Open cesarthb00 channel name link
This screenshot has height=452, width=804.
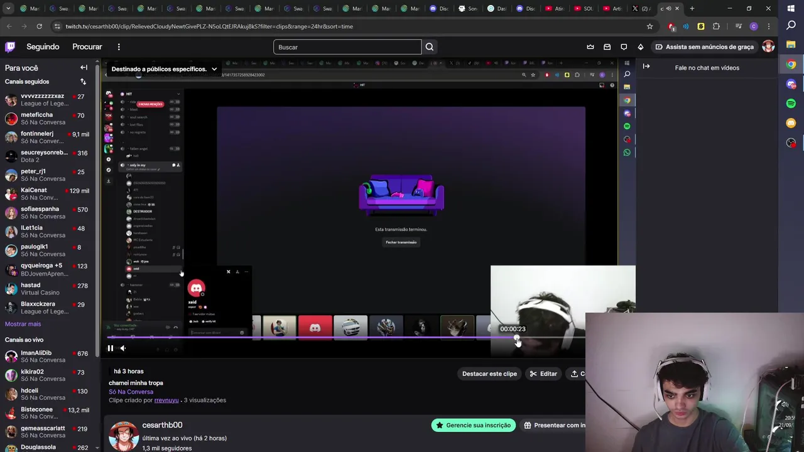coord(162,425)
